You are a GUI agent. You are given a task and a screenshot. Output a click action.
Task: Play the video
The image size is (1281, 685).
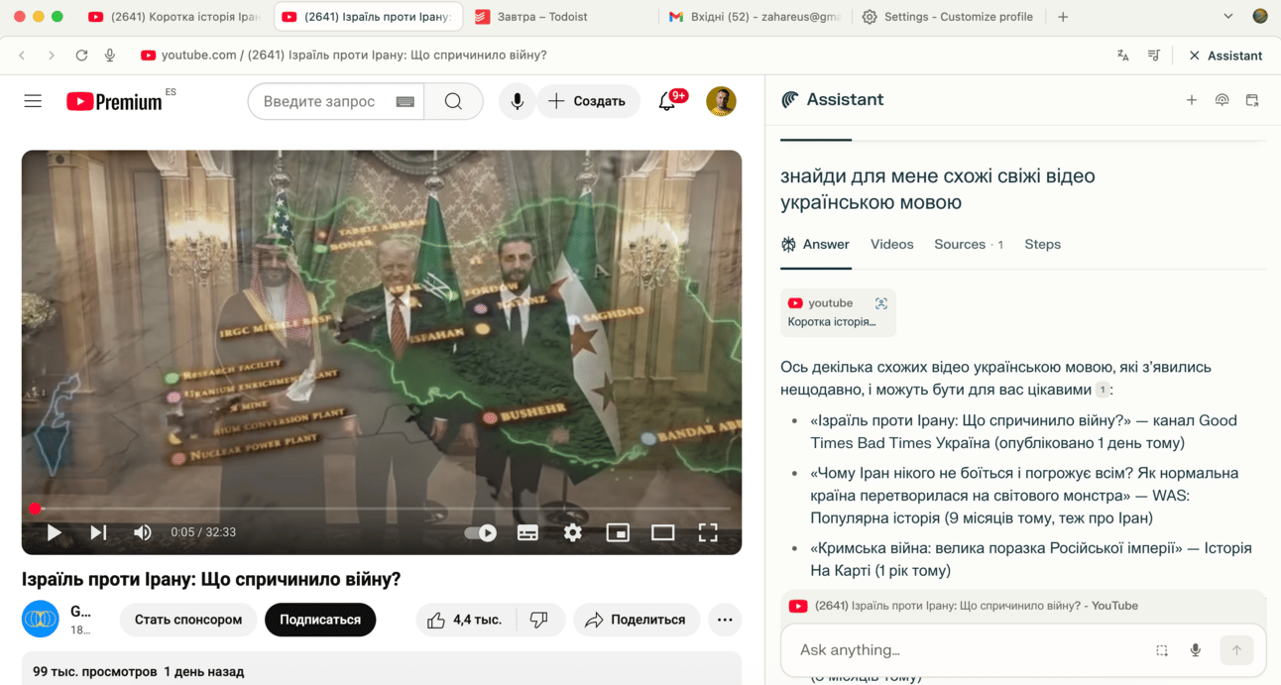click(x=54, y=532)
